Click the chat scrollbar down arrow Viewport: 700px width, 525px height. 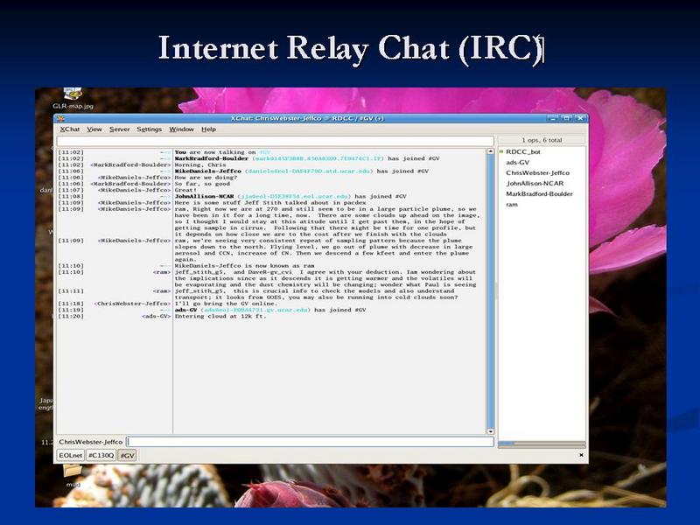pos(490,431)
